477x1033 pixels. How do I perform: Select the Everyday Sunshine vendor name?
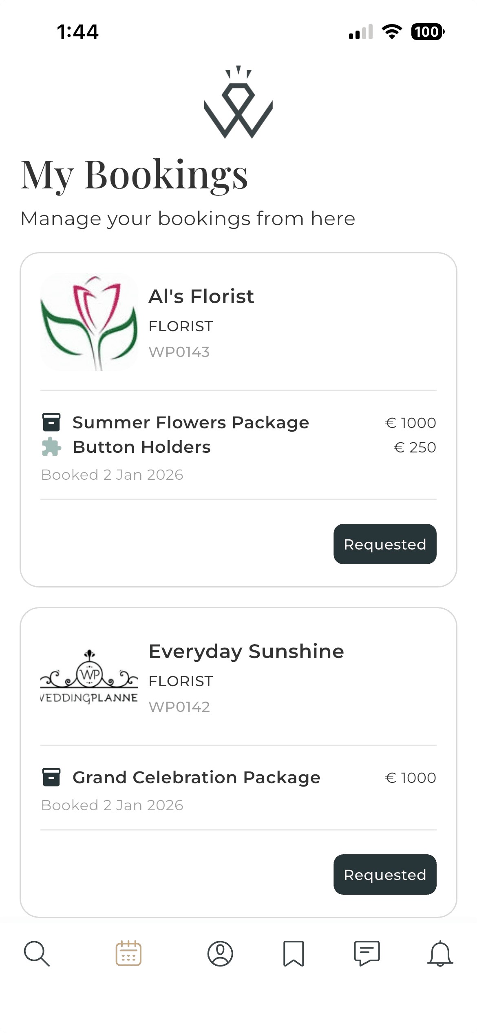pos(246,652)
